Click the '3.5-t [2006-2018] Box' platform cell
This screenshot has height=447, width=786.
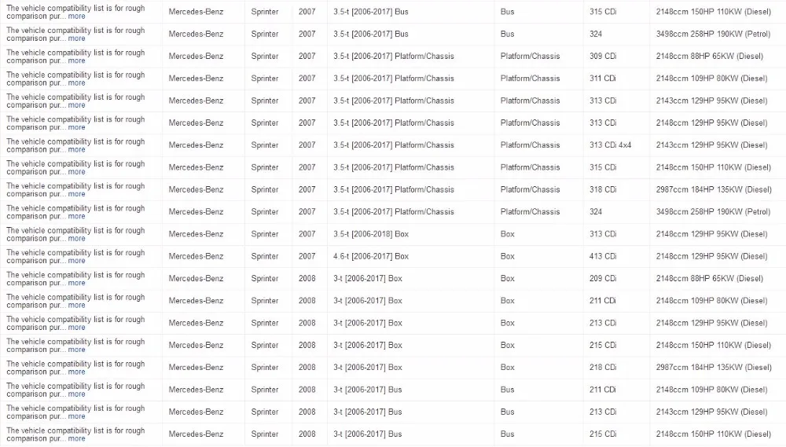pos(371,234)
